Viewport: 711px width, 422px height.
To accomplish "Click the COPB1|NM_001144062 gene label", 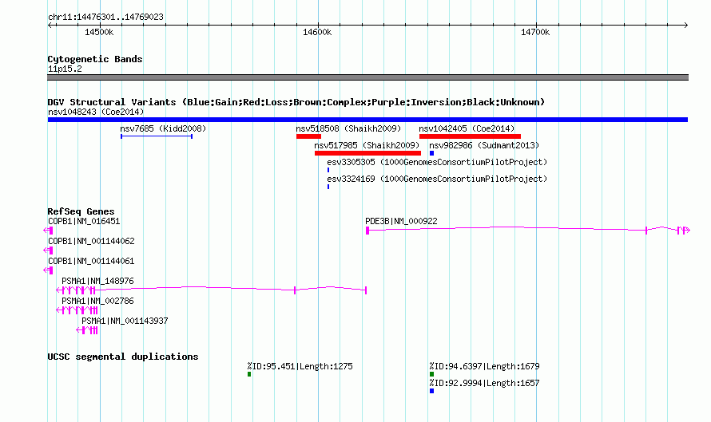I will coord(91,241).
